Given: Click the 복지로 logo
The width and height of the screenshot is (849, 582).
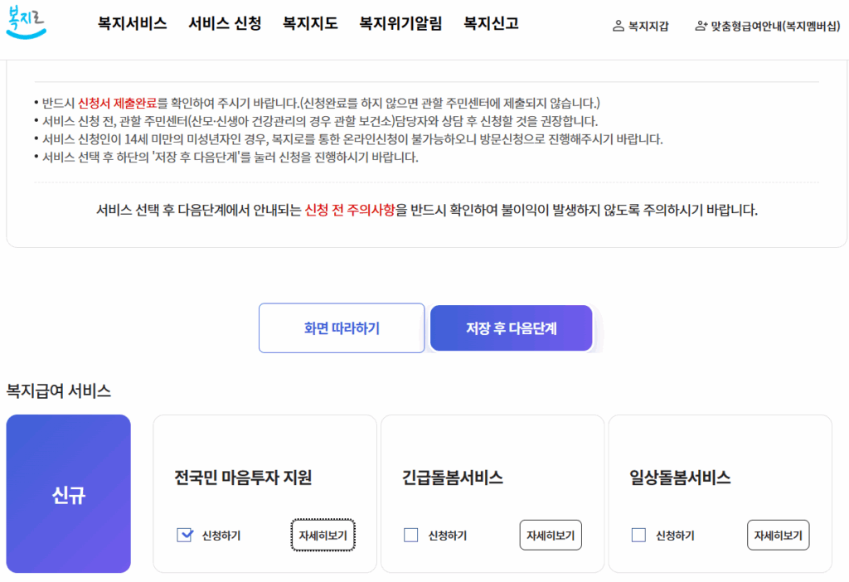Looking at the screenshot, I should 26,22.
